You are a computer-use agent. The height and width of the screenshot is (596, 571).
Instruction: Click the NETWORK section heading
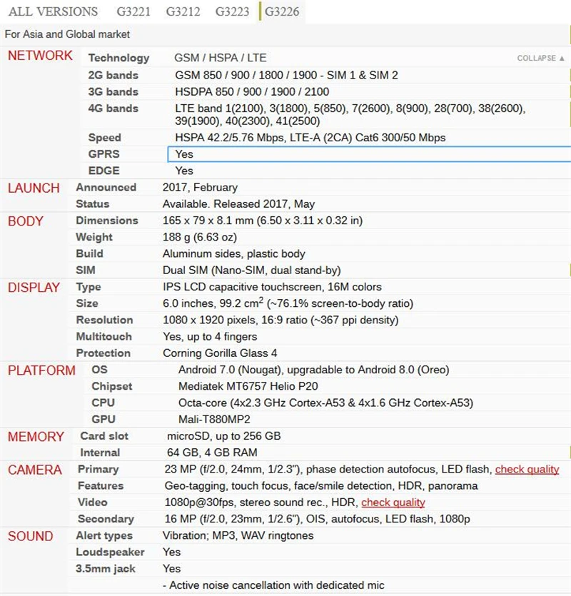pyautogui.click(x=40, y=56)
